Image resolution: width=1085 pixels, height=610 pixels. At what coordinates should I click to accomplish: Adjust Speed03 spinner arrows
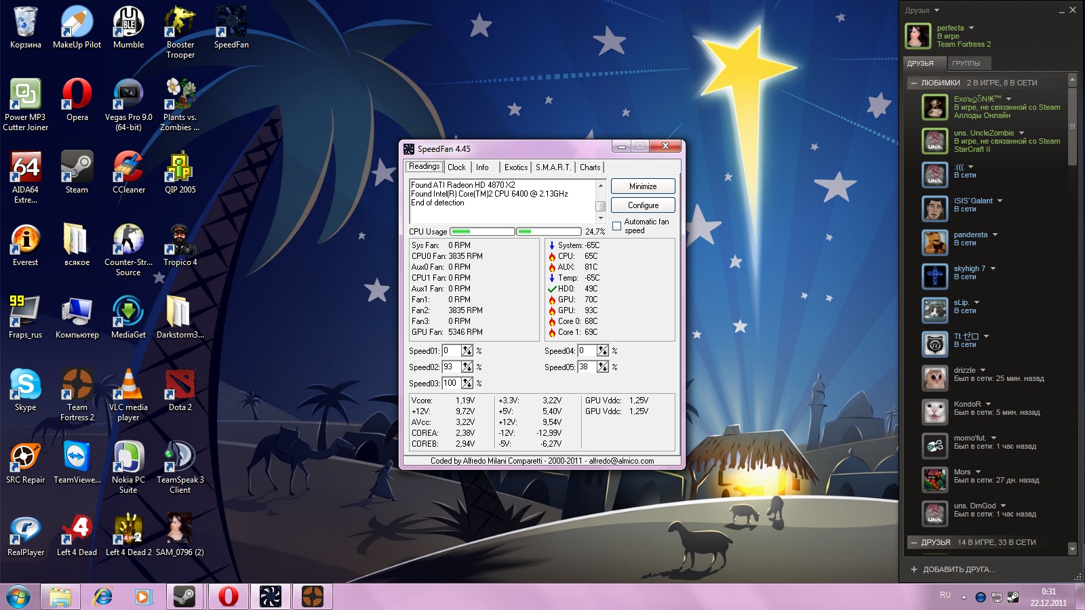tap(467, 383)
